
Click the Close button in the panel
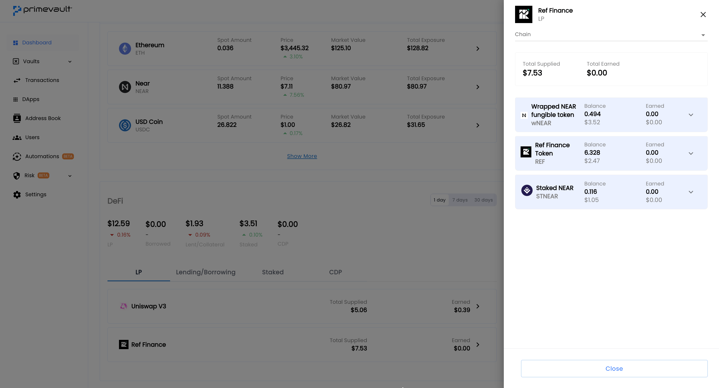pos(614,368)
